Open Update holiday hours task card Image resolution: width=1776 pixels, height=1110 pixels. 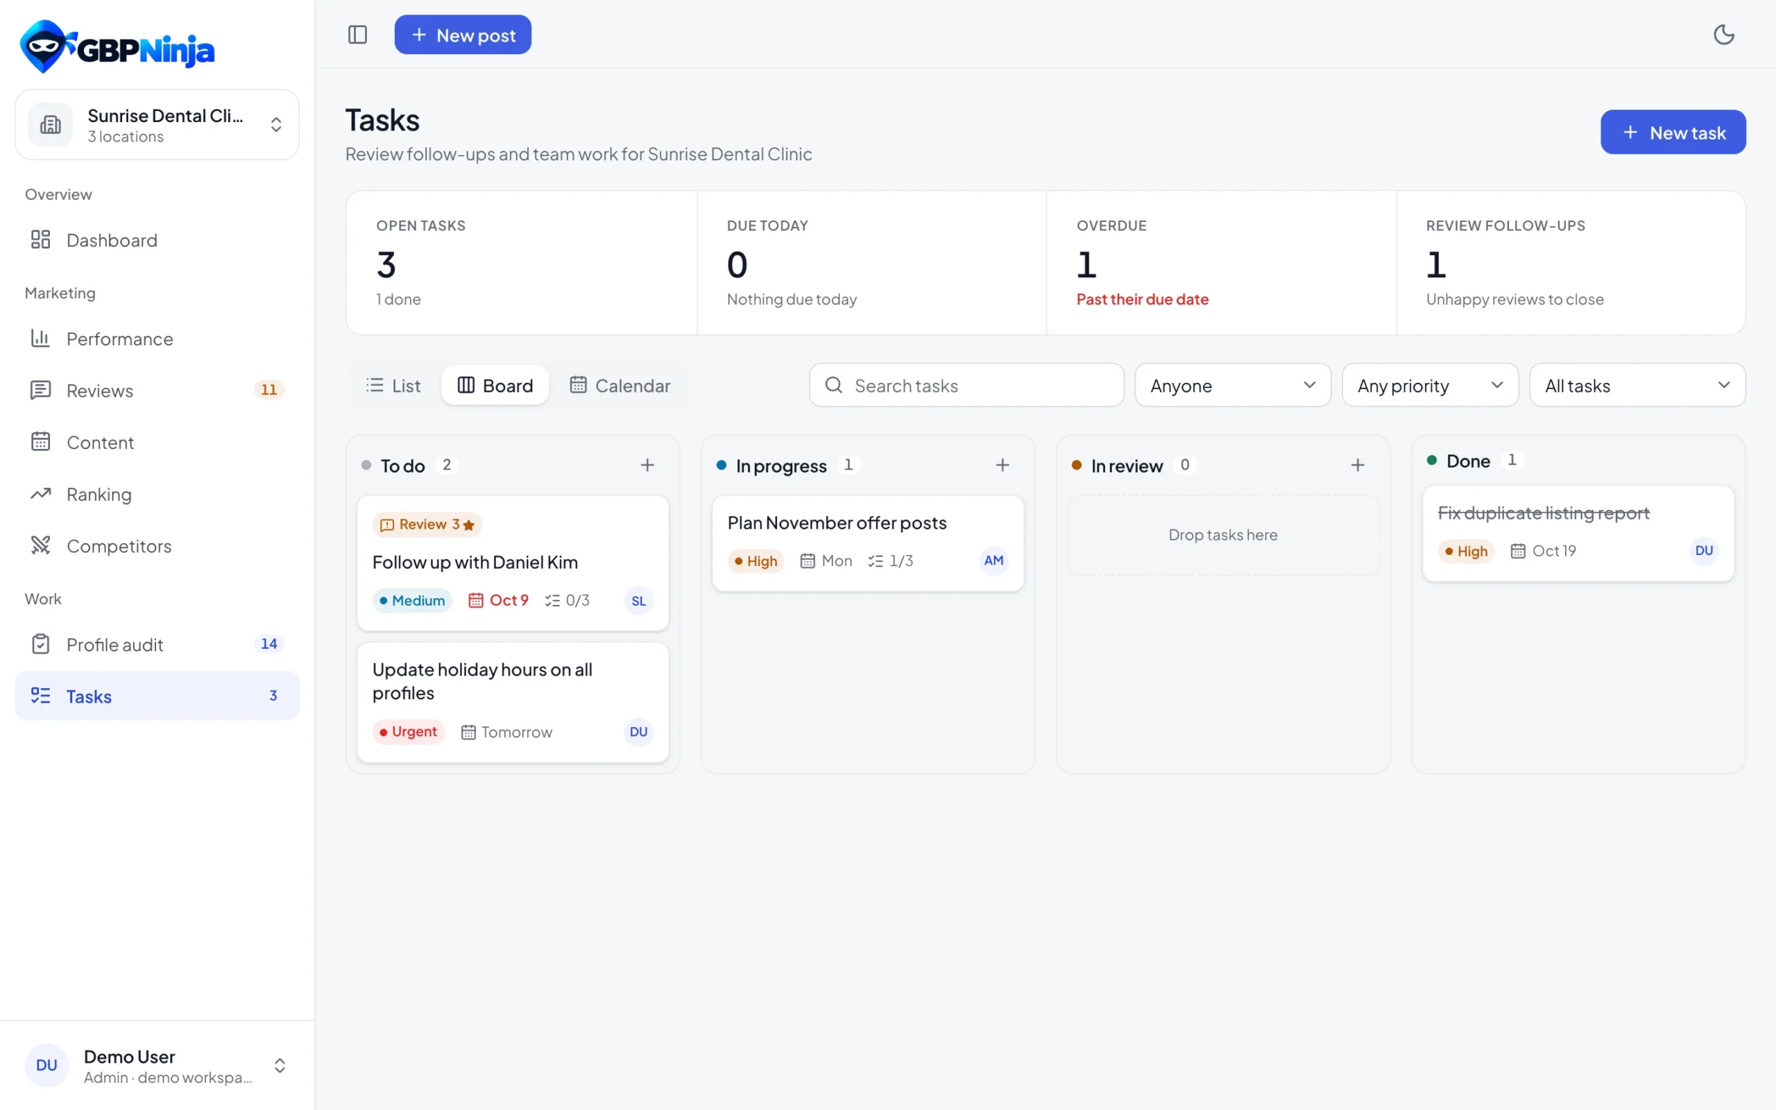[x=513, y=703]
